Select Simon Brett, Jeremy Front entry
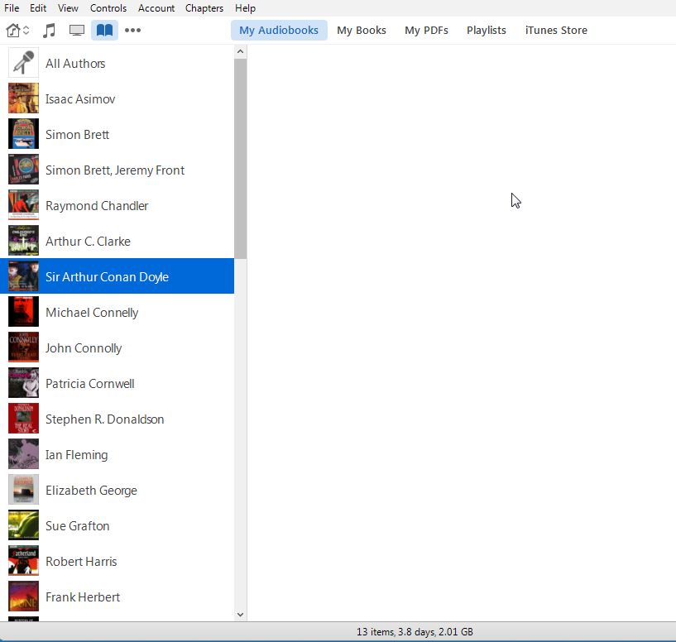 click(x=117, y=170)
